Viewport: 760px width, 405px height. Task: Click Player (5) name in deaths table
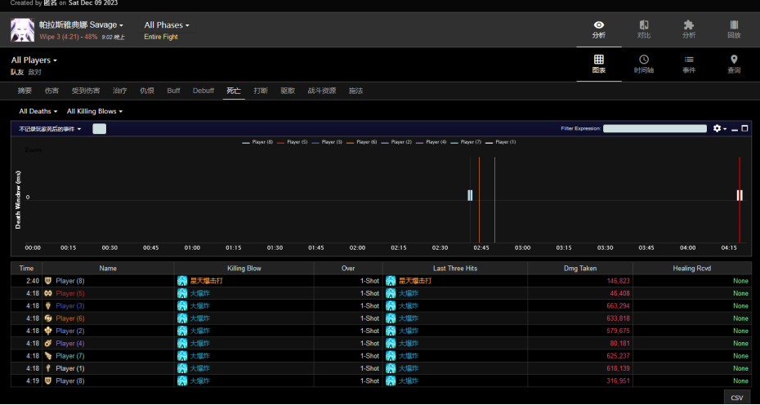(x=70, y=293)
